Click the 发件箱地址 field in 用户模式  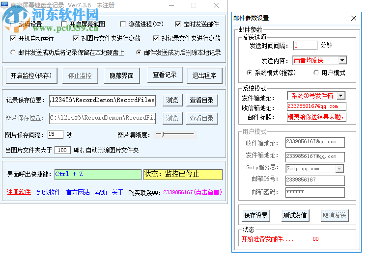[315, 157]
